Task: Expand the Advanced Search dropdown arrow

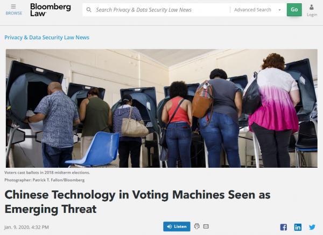Action: coord(279,10)
